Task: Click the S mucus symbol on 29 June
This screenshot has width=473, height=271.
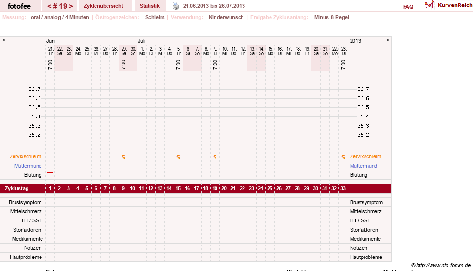Action: point(123,157)
